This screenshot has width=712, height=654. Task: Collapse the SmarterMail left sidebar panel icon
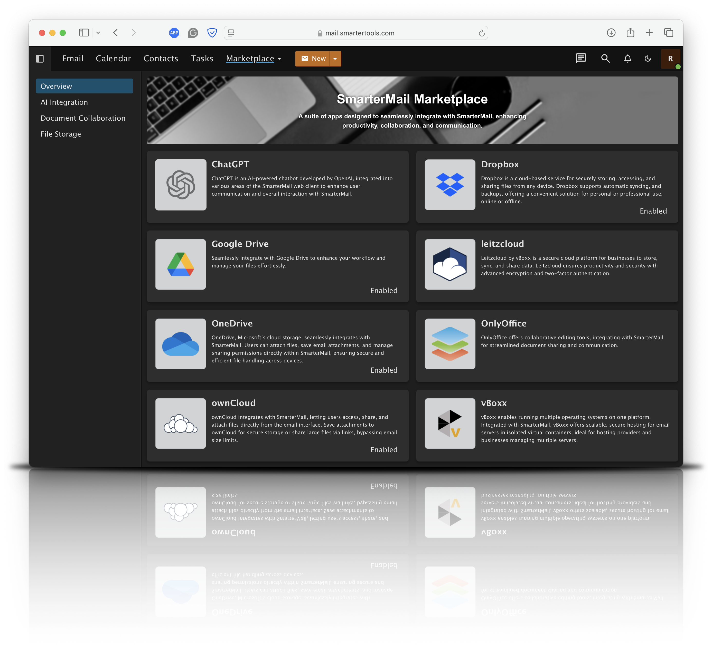[40, 59]
